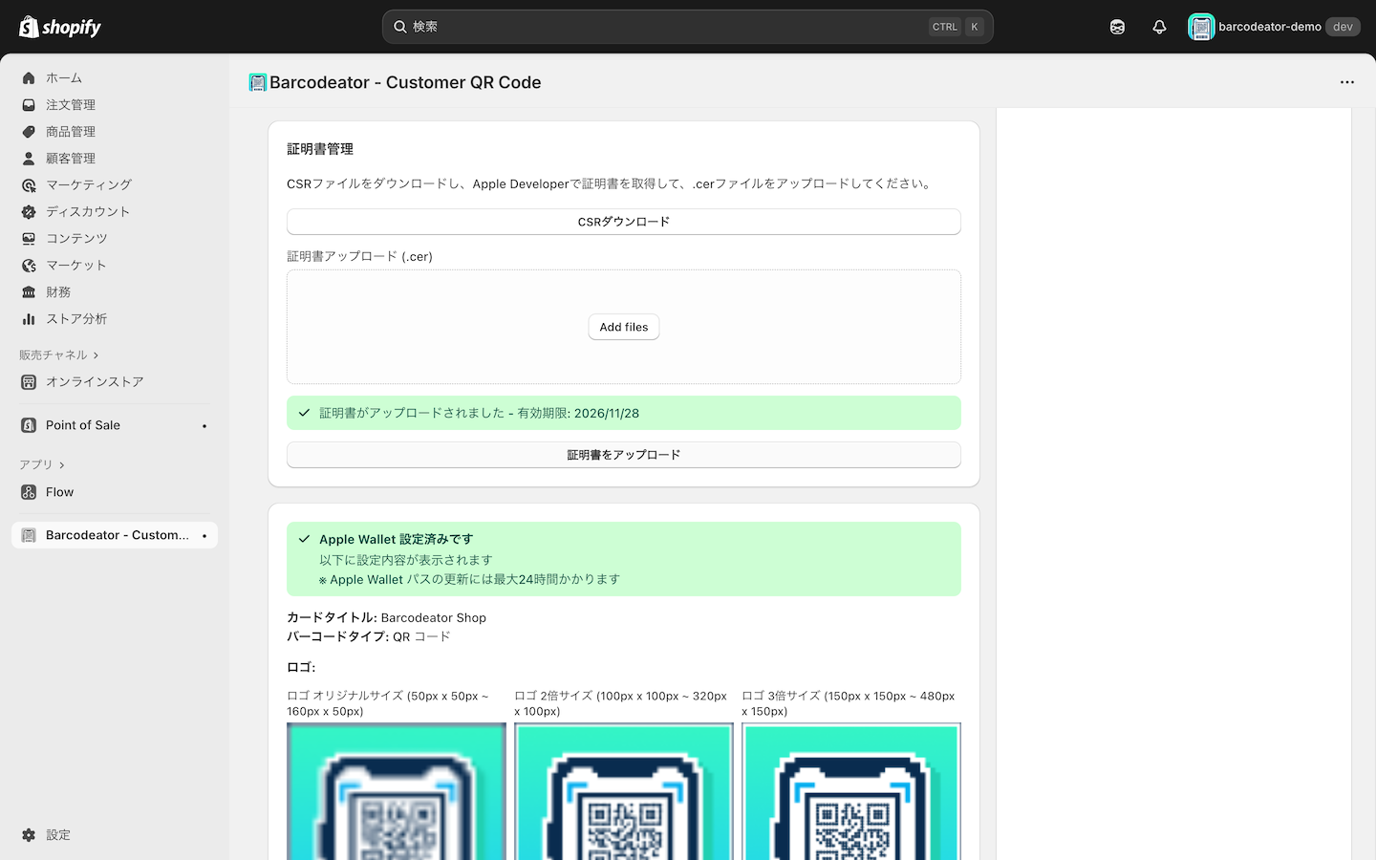Select the Point of Sale channel icon

pos(28,424)
